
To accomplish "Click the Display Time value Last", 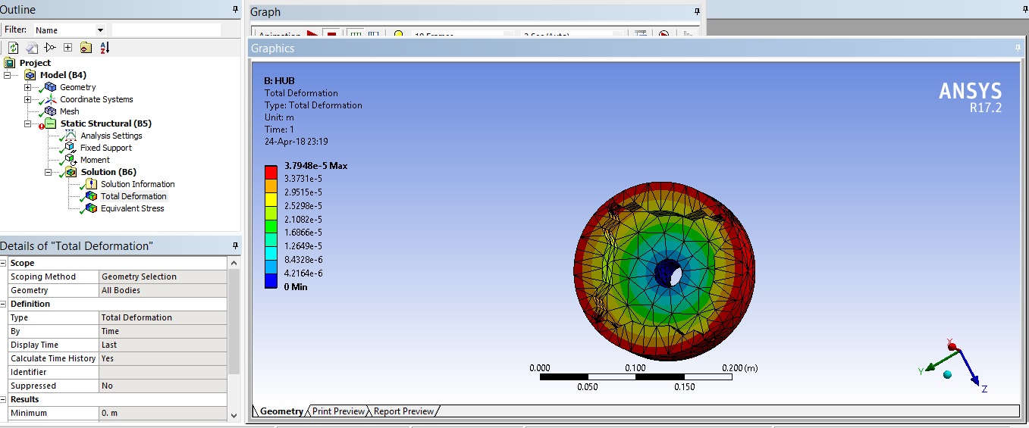I will [x=162, y=345].
